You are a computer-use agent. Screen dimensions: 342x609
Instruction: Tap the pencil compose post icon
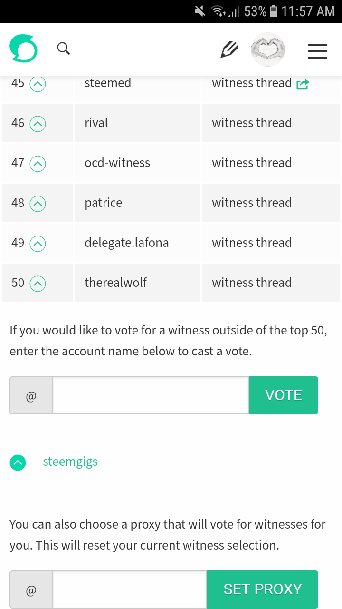[x=229, y=49]
